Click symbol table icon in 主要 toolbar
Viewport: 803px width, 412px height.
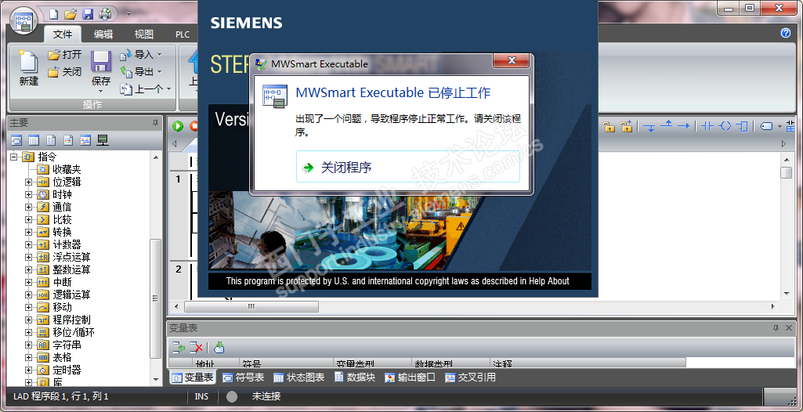pyautogui.click(x=16, y=140)
